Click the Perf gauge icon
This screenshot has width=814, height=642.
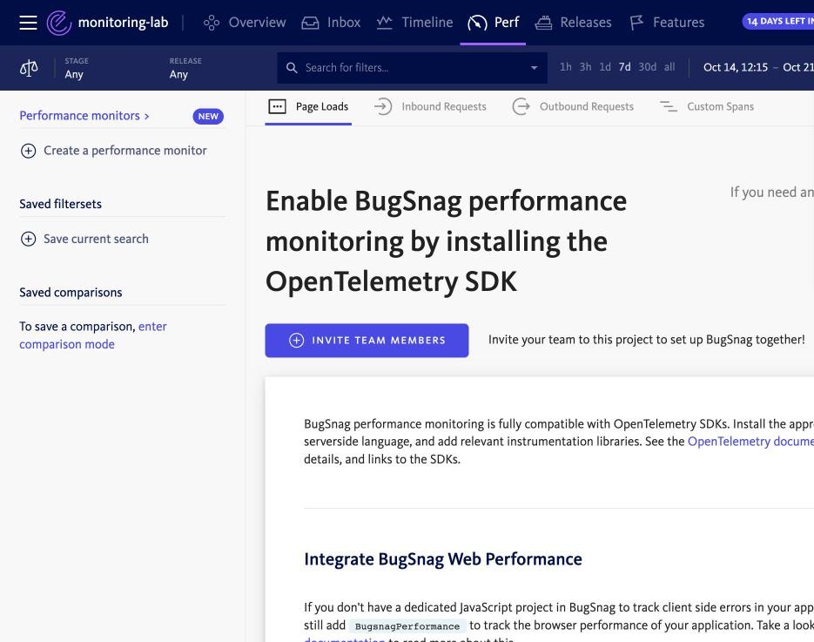(x=477, y=23)
